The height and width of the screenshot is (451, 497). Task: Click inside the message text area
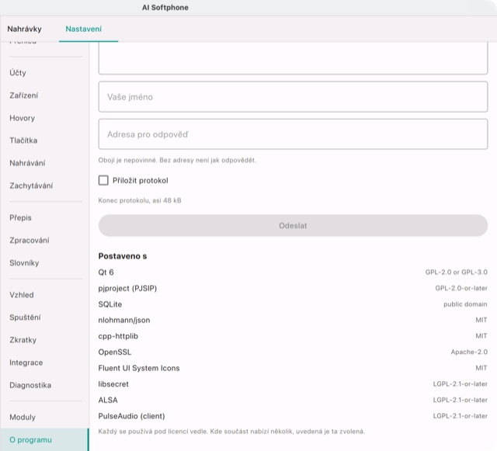[293, 58]
